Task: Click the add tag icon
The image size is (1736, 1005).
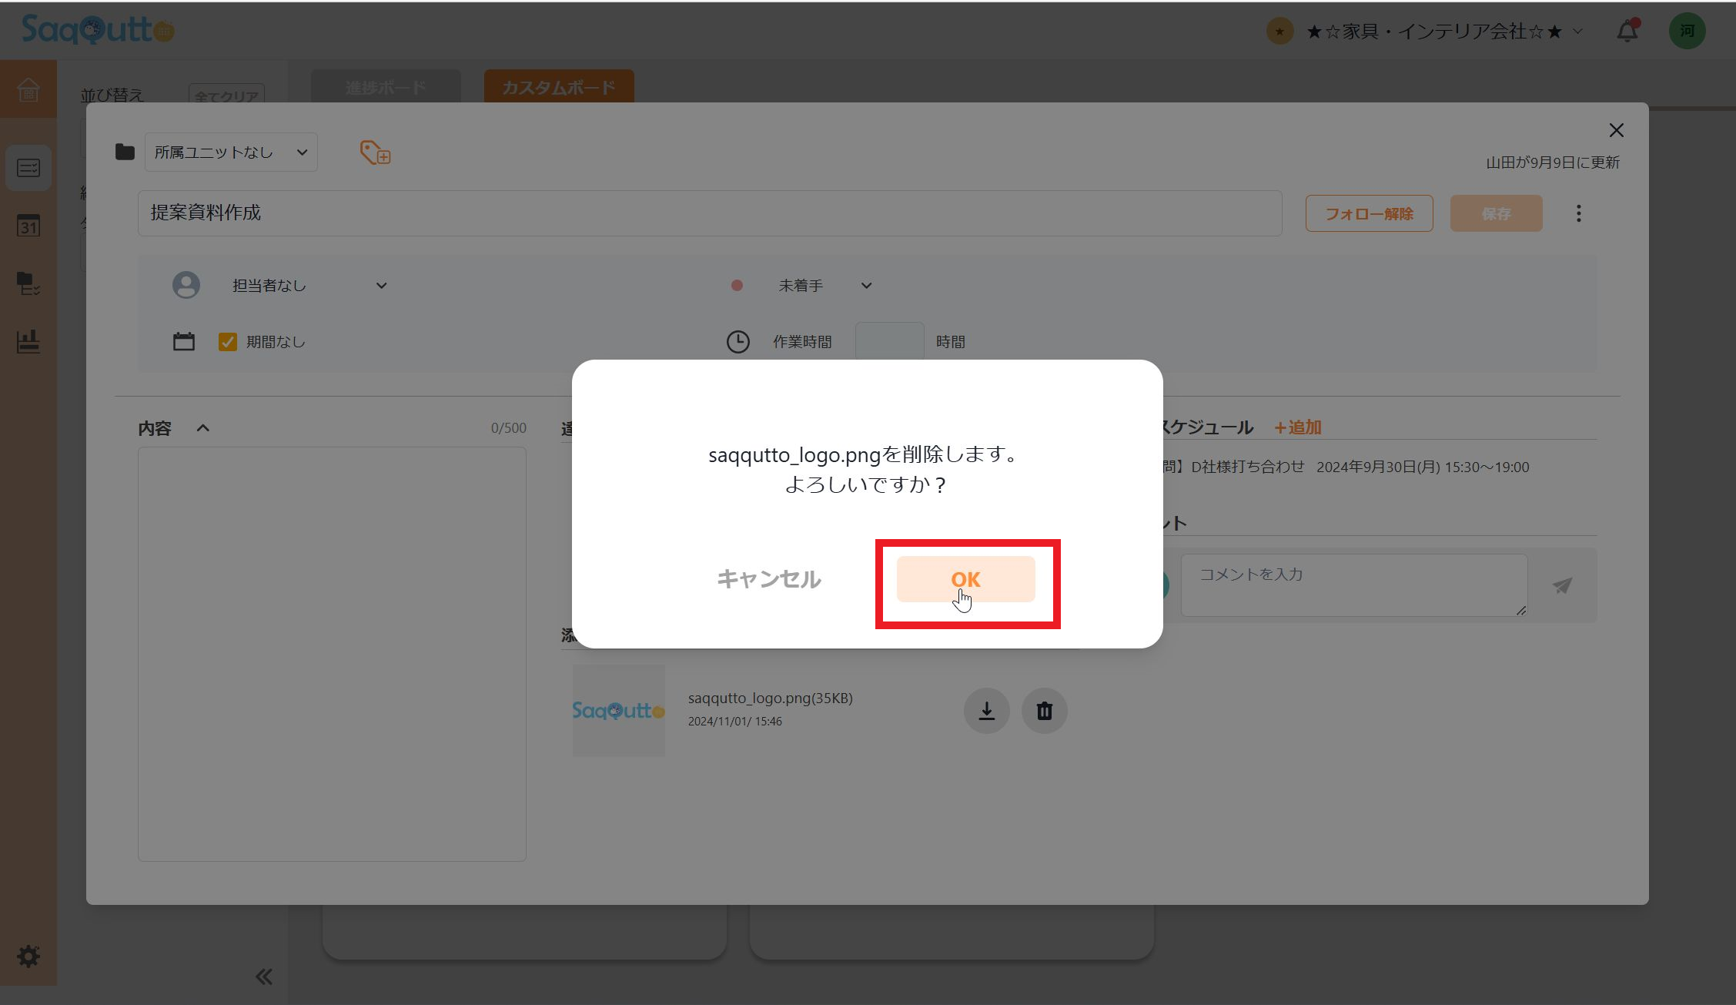Action: click(x=375, y=152)
